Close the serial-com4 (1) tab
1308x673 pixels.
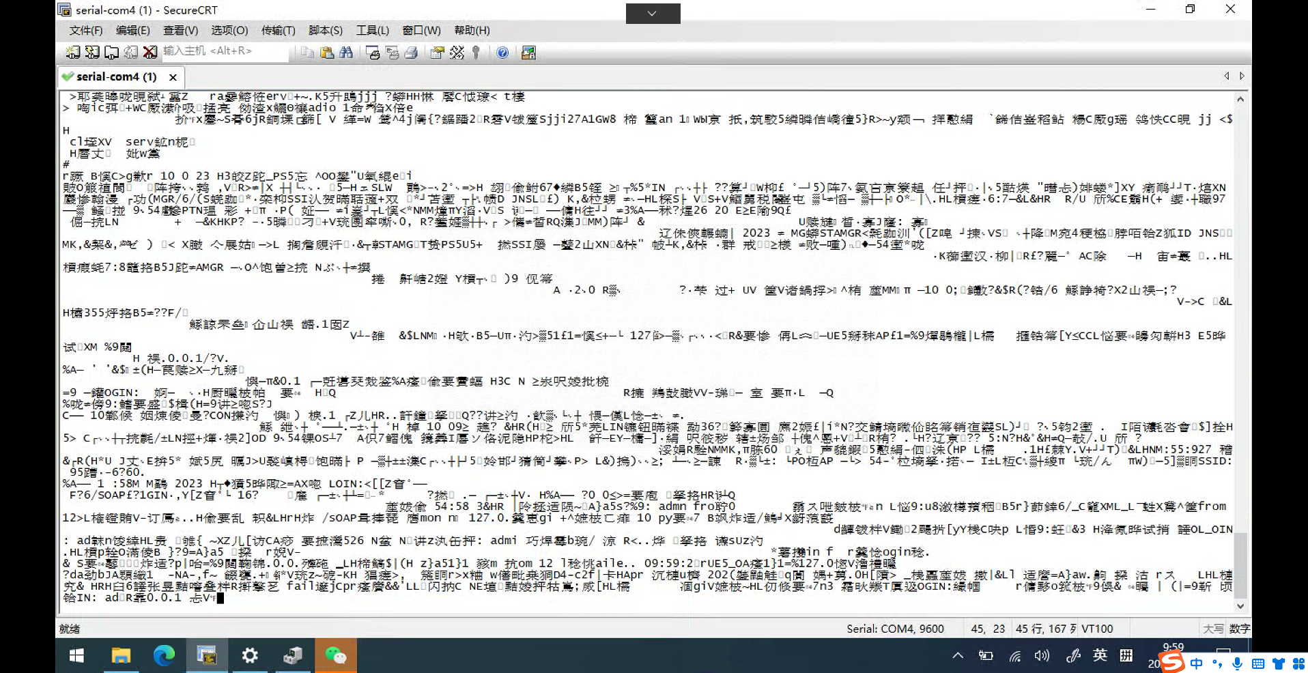173,77
